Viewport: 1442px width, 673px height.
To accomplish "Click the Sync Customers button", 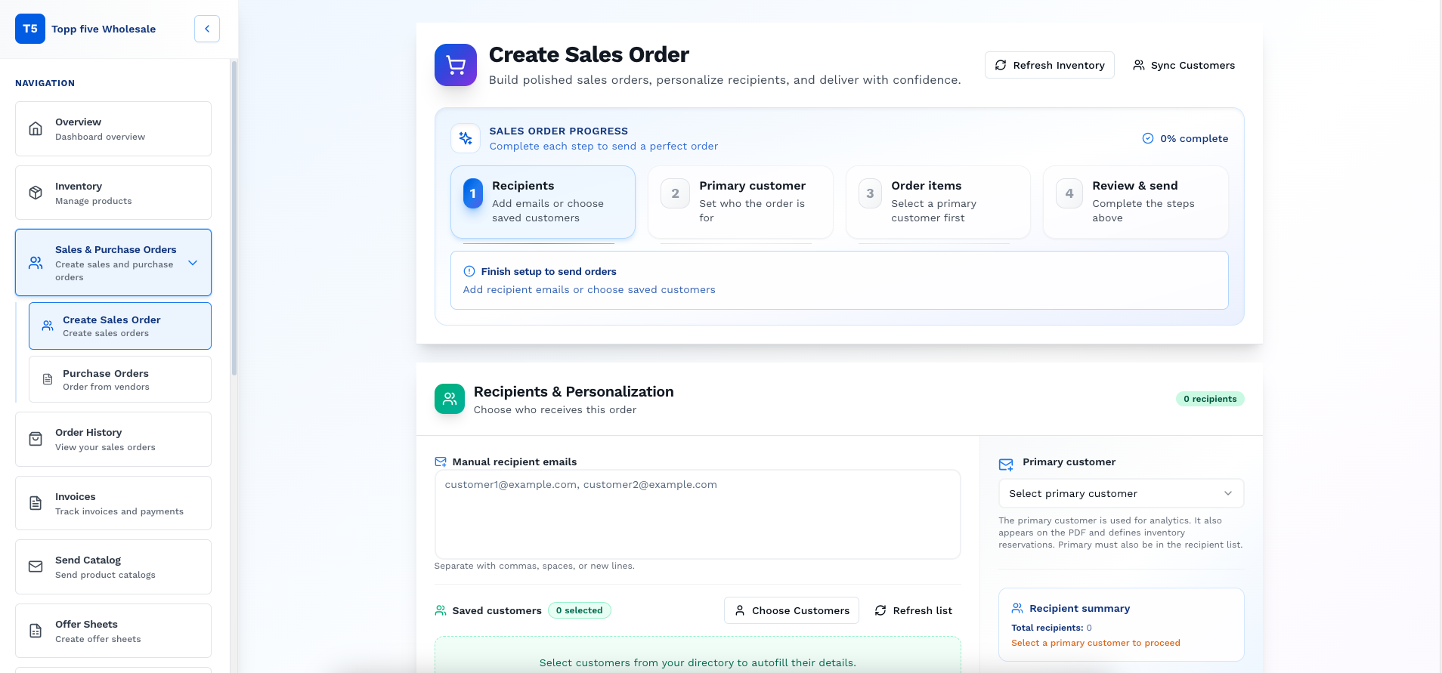I will pyautogui.click(x=1184, y=65).
